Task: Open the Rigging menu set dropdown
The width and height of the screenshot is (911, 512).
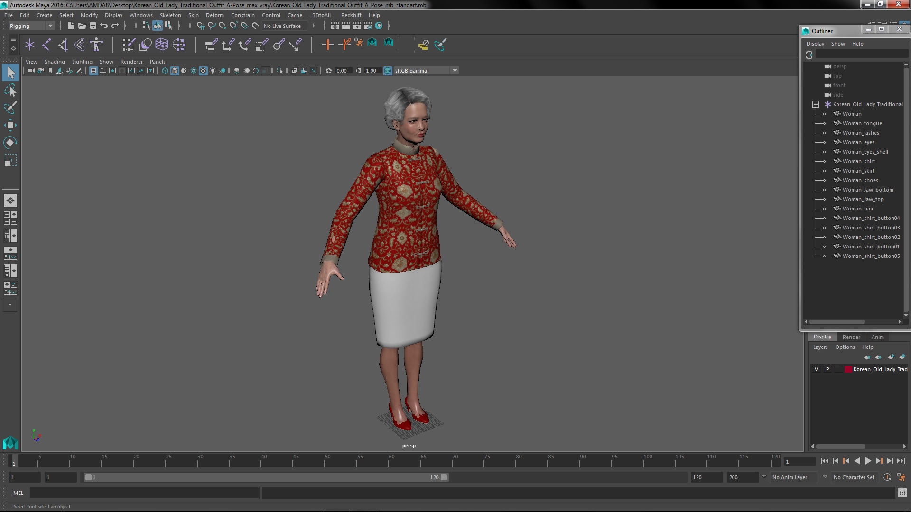Action: tap(31, 26)
